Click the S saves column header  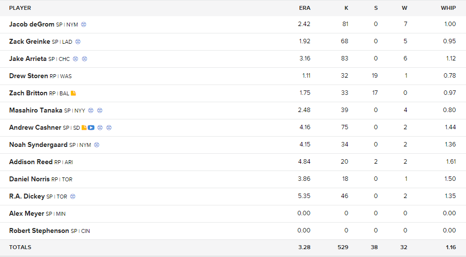[x=376, y=8]
